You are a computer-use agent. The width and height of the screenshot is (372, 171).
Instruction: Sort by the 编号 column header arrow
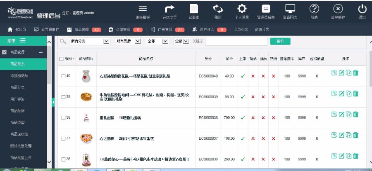[x=74, y=59]
